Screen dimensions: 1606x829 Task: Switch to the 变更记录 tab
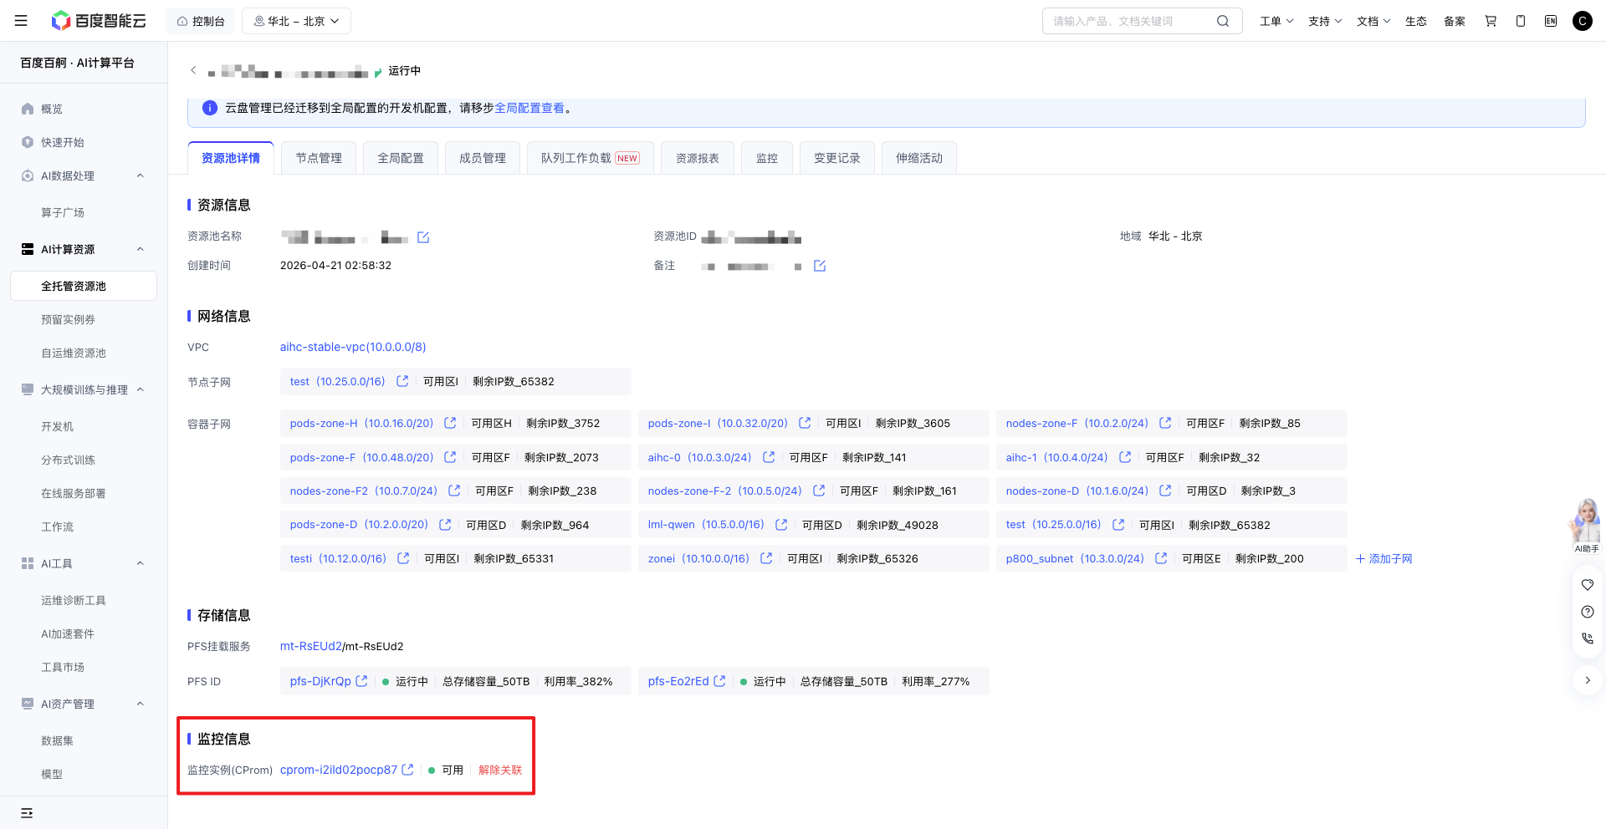click(x=837, y=158)
